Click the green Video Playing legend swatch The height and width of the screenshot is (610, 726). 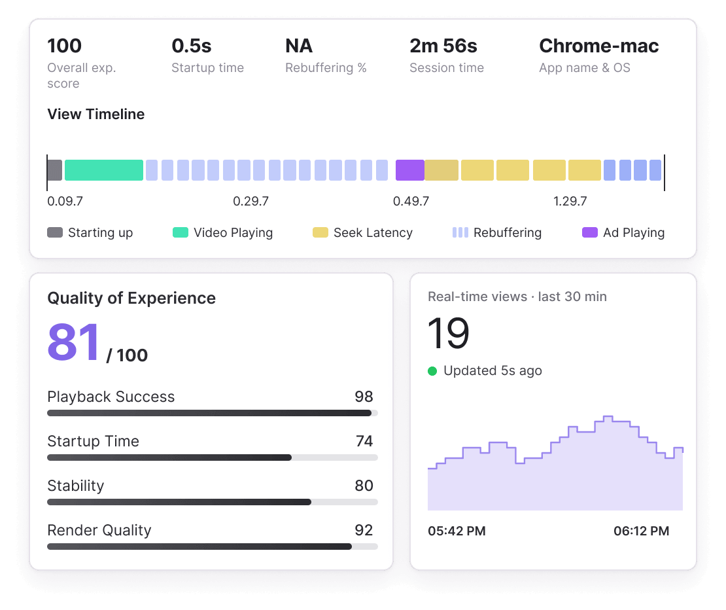click(180, 232)
